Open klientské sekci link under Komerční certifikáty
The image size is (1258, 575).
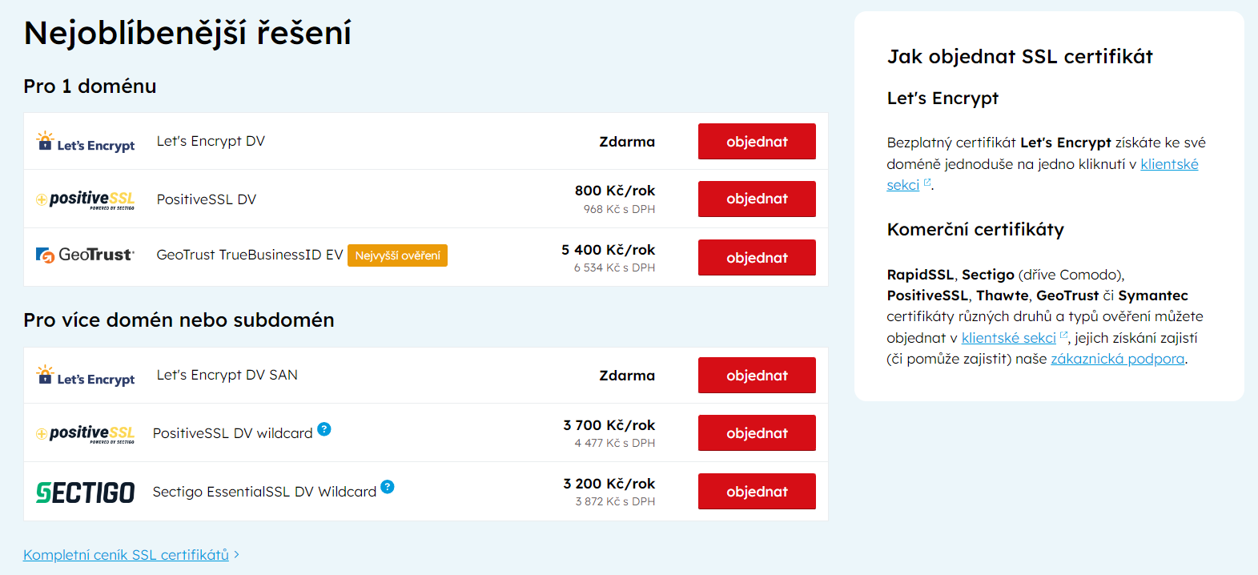[1009, 338]
